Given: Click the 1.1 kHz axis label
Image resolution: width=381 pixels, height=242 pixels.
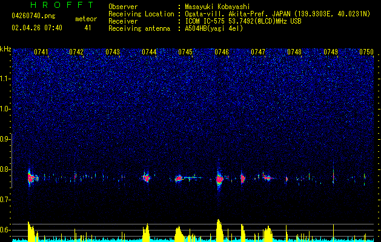Looking at the screenshot, I should 5,79.
